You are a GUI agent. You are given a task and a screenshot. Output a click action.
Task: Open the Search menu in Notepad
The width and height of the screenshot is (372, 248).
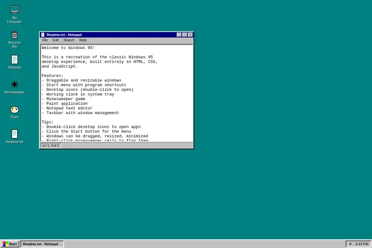tap(69, 40)
